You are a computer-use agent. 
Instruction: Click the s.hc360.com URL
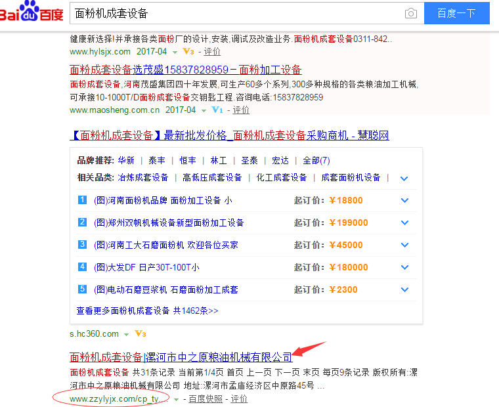coord(94,334)
